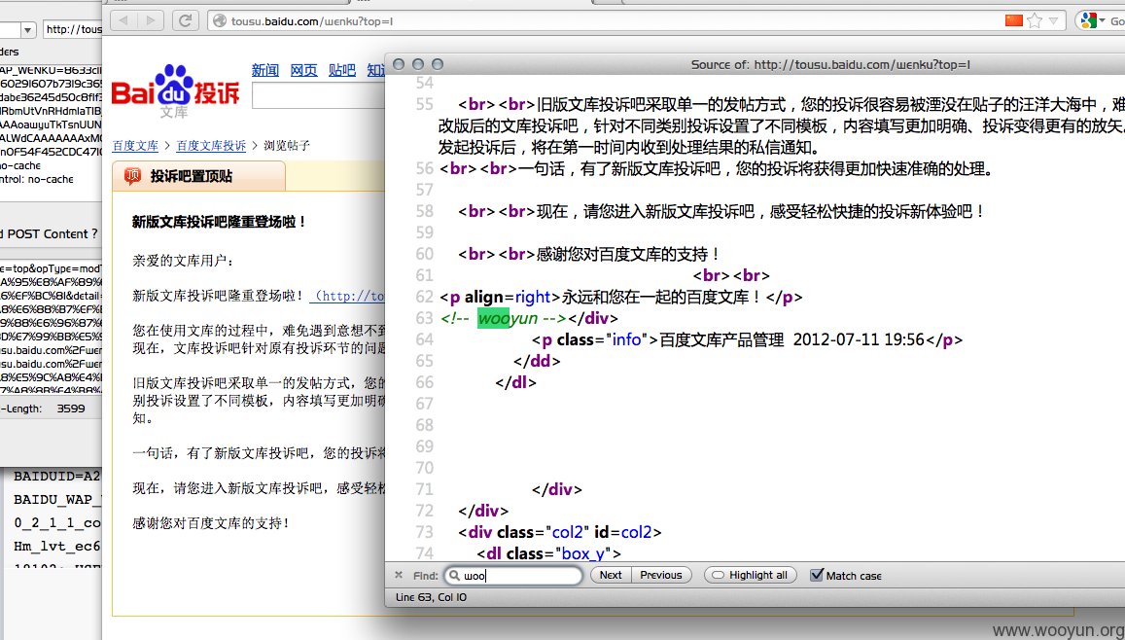
Task: Click the browser address bar URL
Action: [x=311, y=21]
